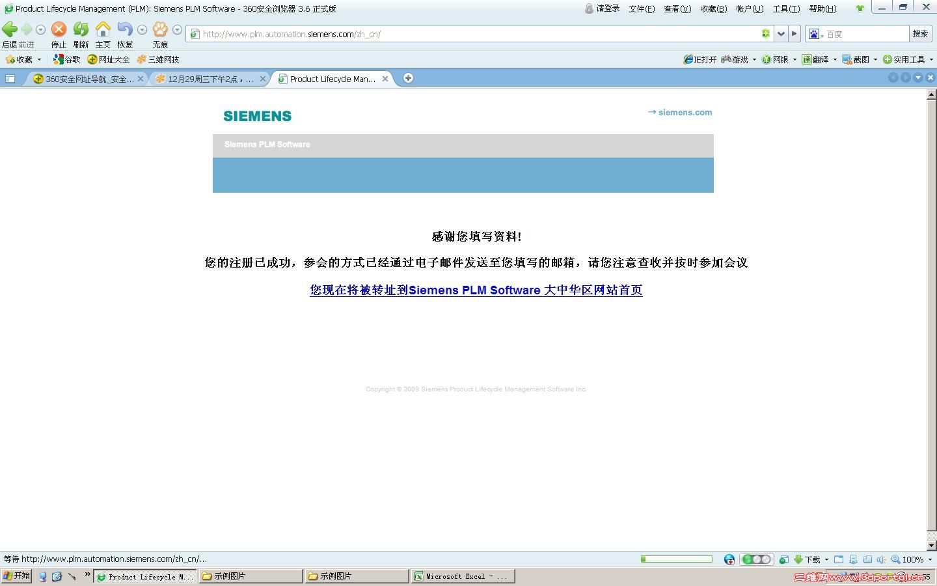Go to the Home page icon
Screen dimensions: 937x586
click(x=103, y=29)
